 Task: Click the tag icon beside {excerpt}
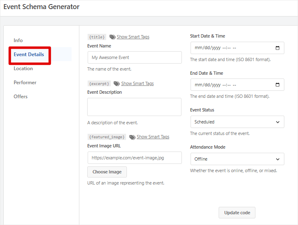click(x=117, y=83)
